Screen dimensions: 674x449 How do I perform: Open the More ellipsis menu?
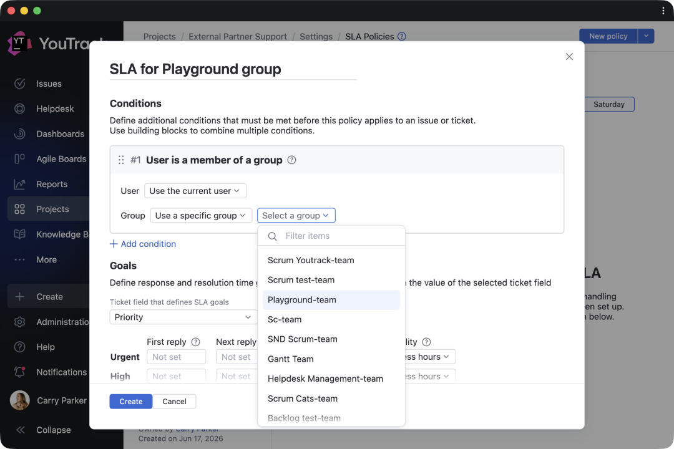pyautogui.click(x=20, y=259)
